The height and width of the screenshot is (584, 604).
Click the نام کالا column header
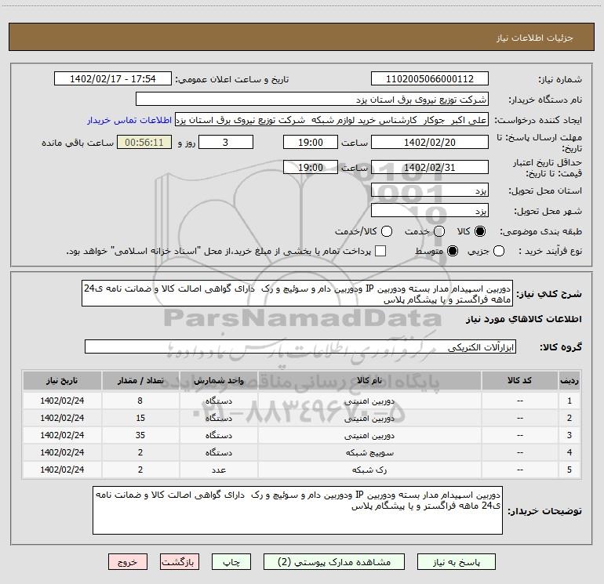click(x=369, y=381)
